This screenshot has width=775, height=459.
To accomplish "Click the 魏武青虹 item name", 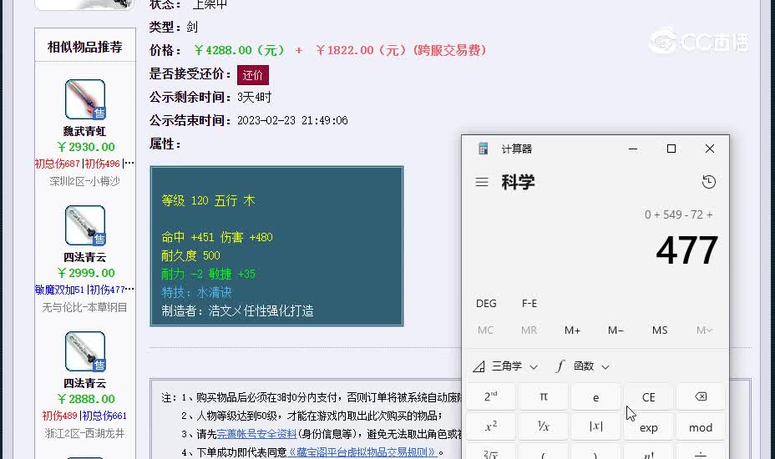I will 84,131.
